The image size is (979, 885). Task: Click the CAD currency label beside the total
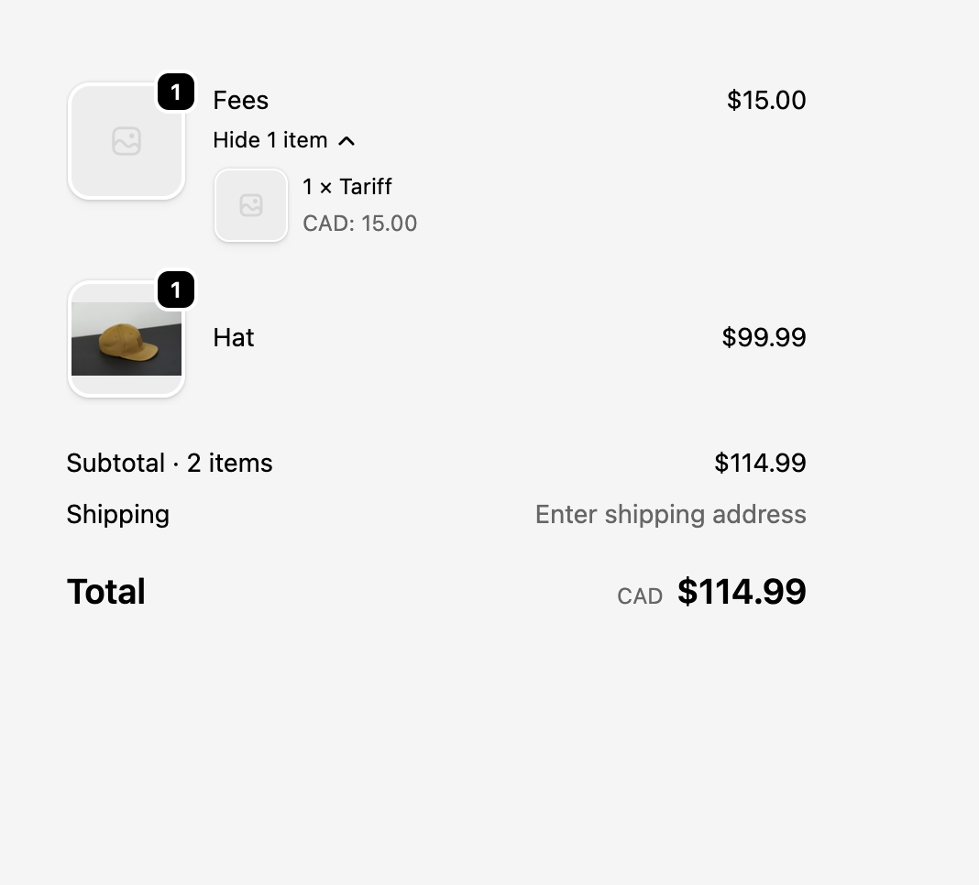639,595
